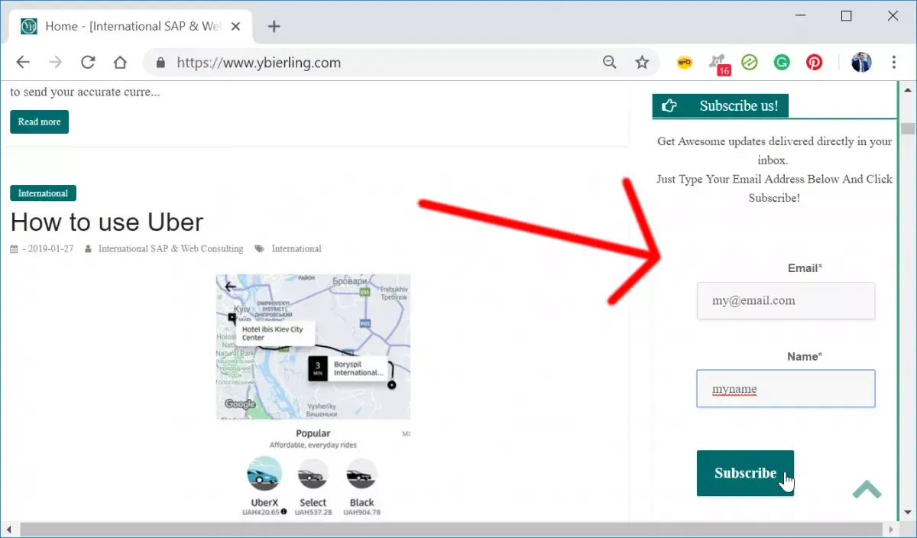Open the Uber map article thumbnail
This screenshot has width=917, height=538.
313,395
